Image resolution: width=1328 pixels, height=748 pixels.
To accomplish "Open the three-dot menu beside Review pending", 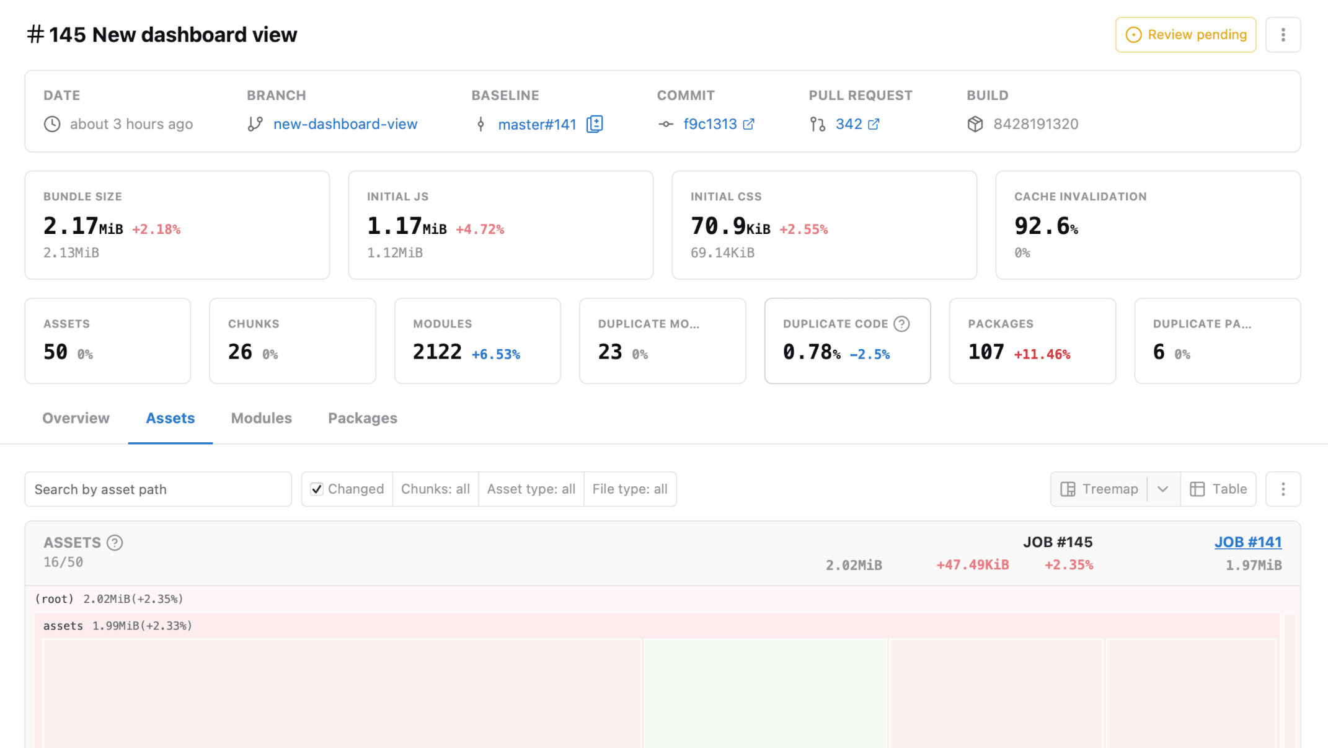I will 1283,35.
